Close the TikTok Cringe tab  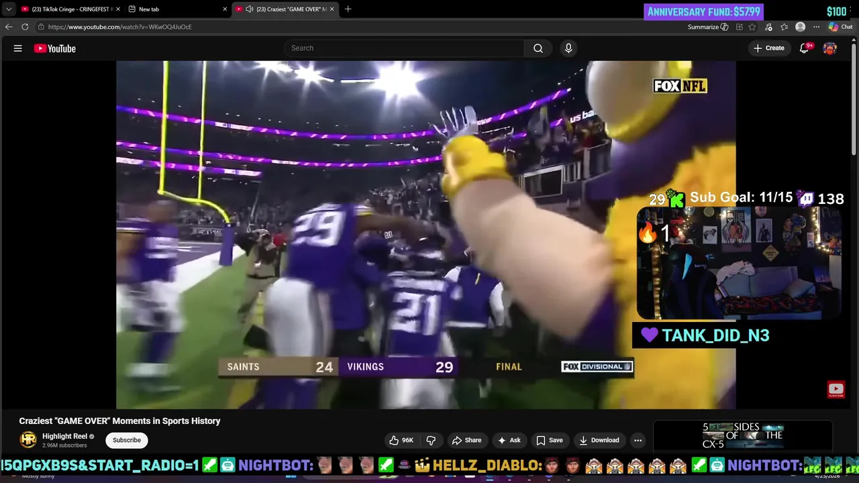117,9
